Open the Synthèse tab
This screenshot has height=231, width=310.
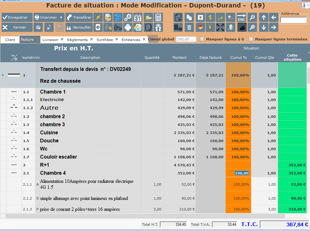pyautogui.click(x=105, y=40)
